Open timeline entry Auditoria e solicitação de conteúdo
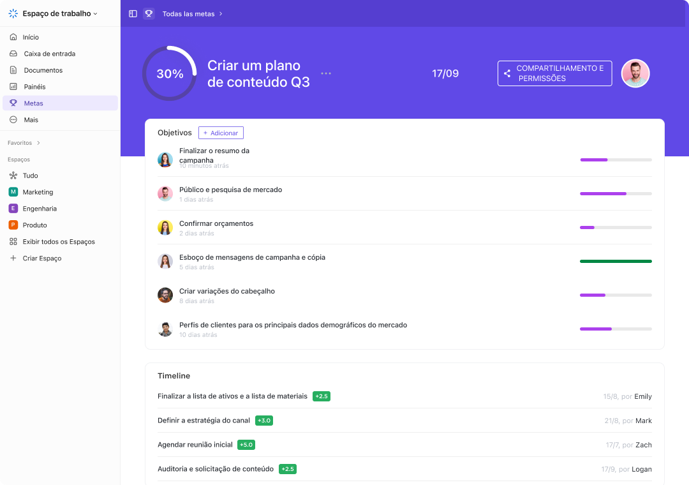 216,469
